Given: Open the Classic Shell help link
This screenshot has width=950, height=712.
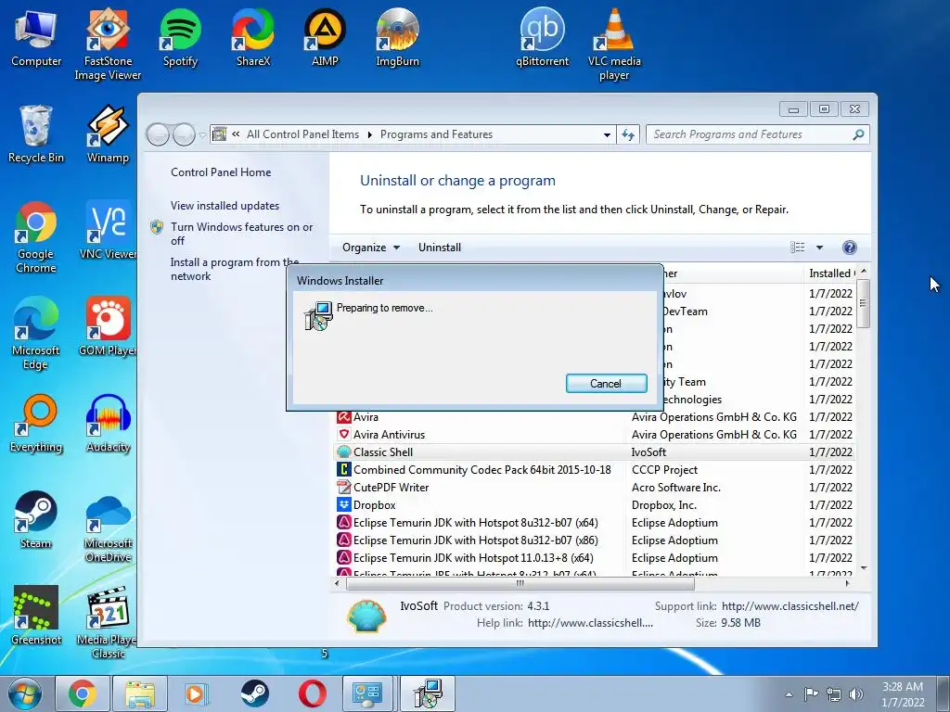Looking at the screenshot, I should (x=590, y=622).
